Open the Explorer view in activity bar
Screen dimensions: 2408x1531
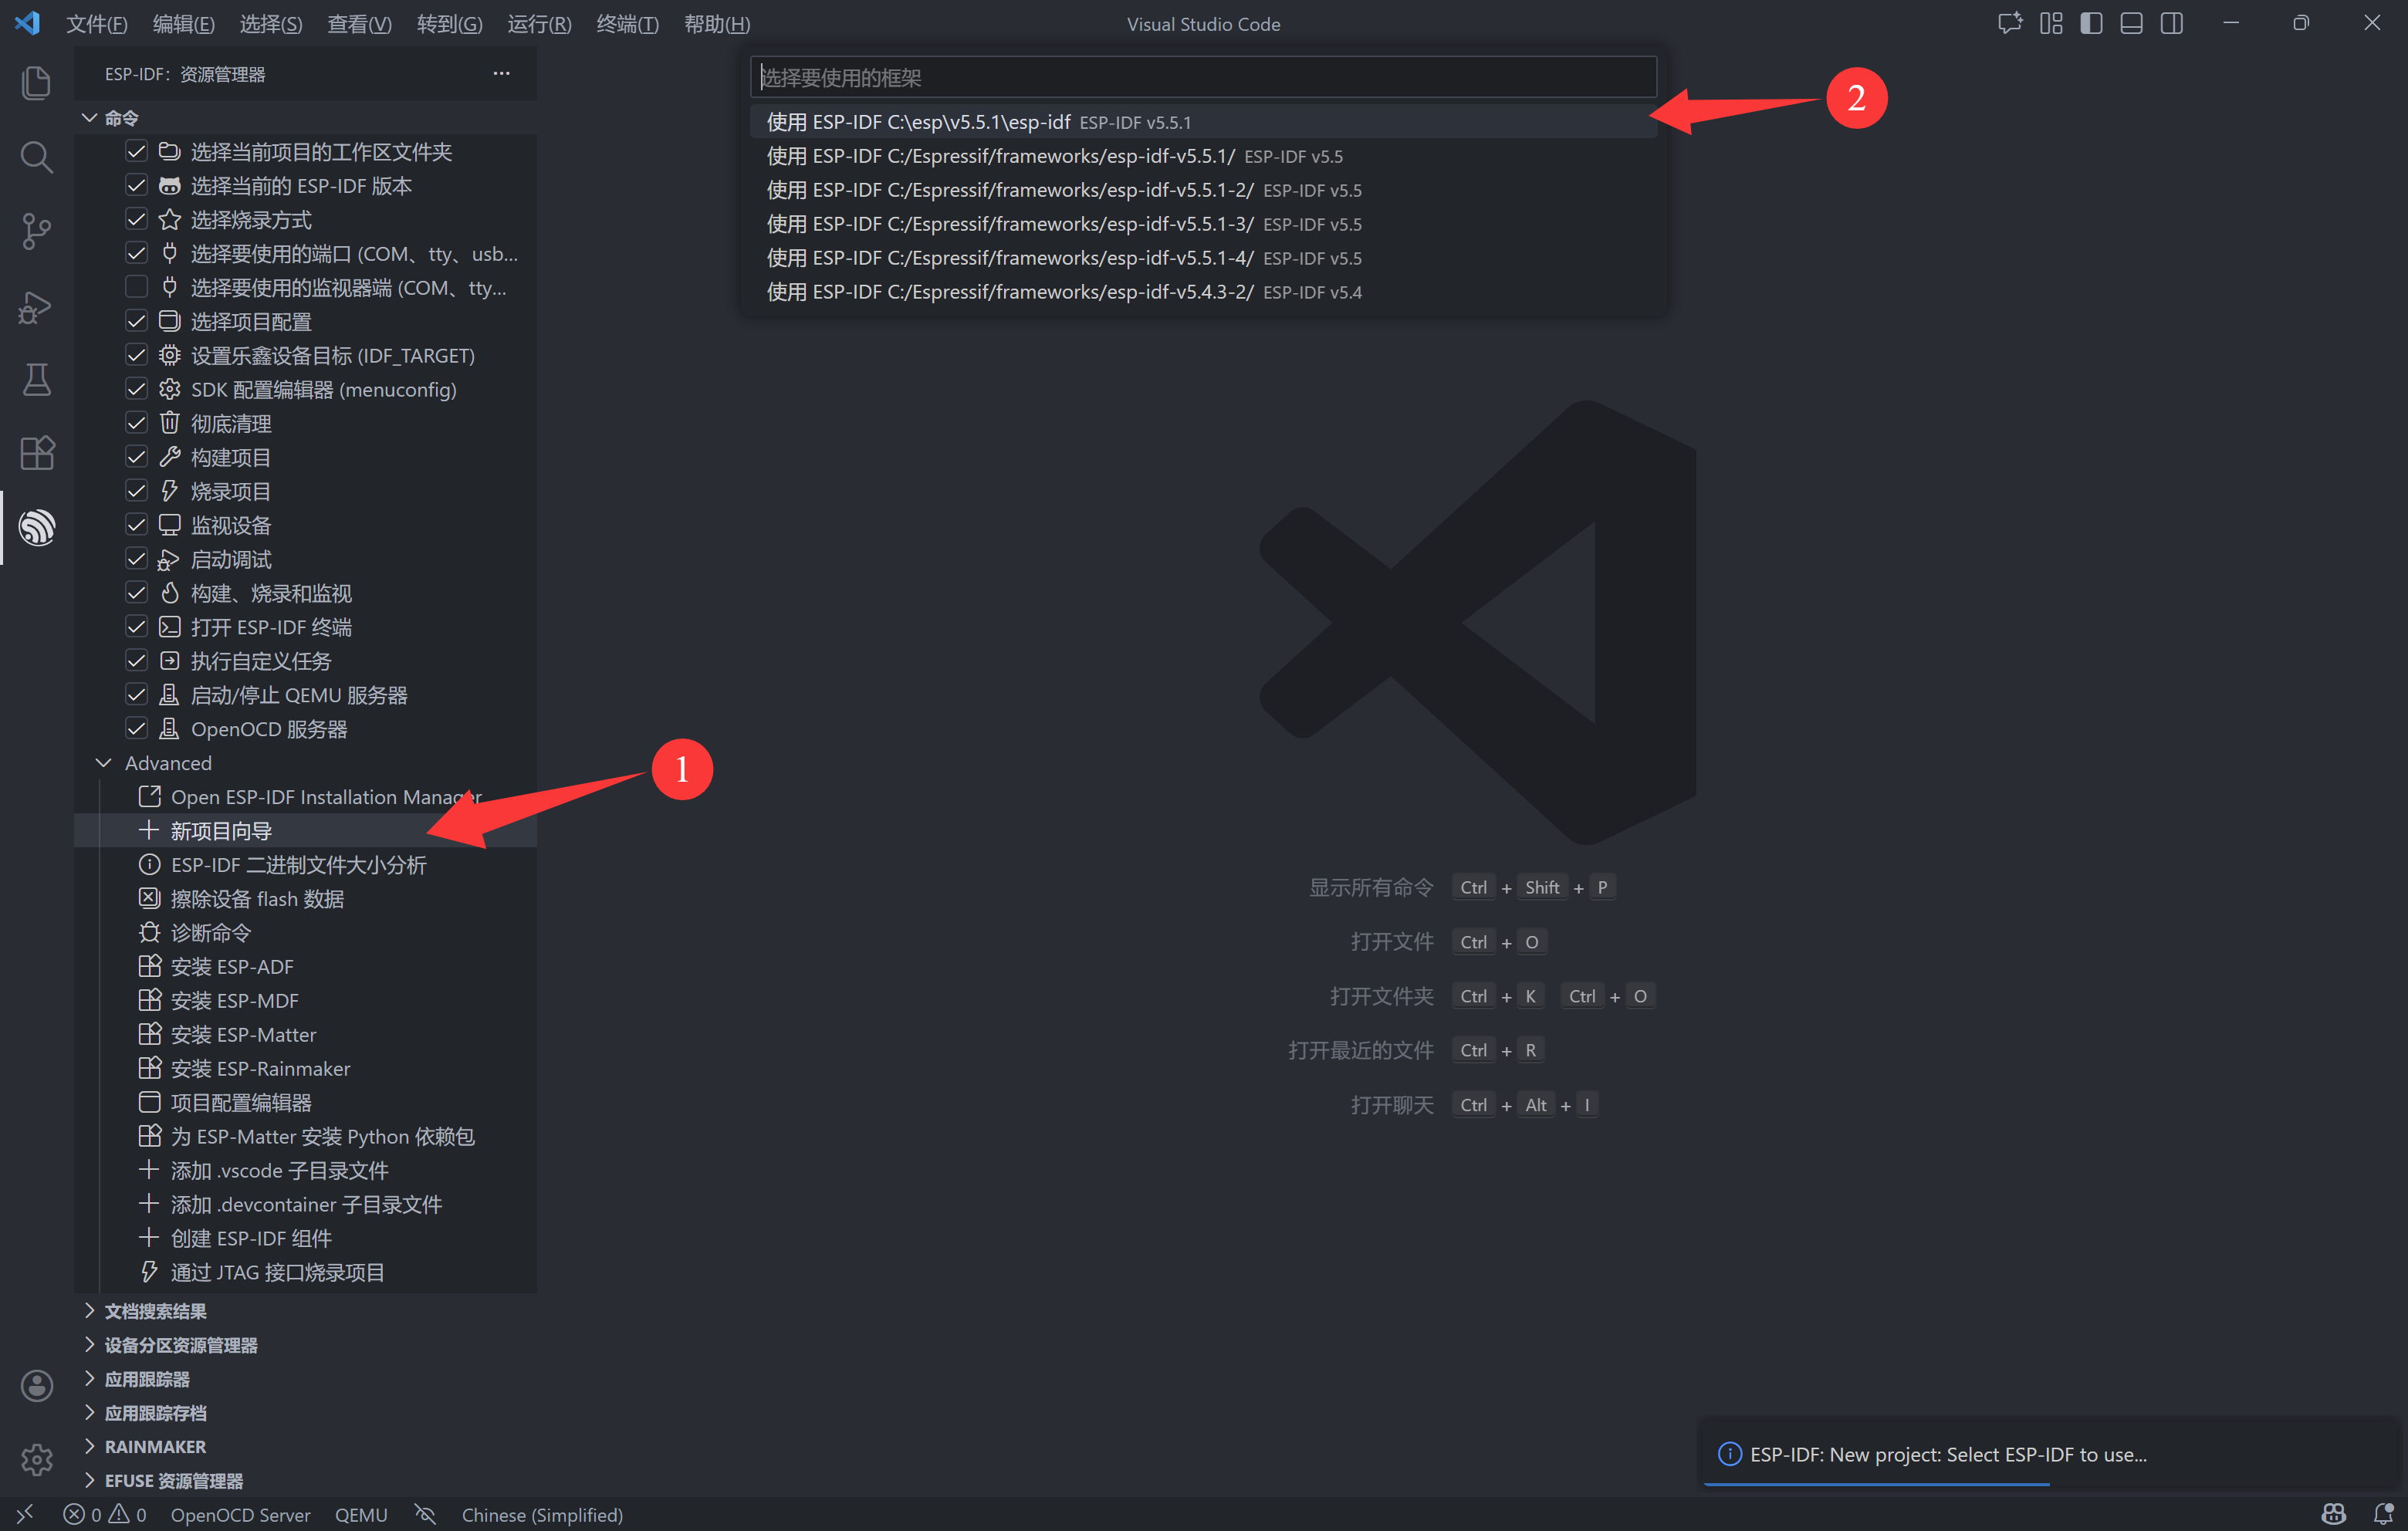point(36,82)
